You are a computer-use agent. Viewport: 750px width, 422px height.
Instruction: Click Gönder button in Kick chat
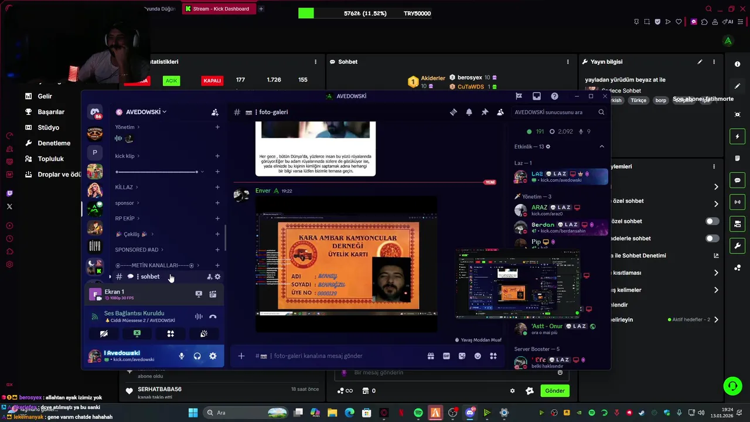(555, 391)
